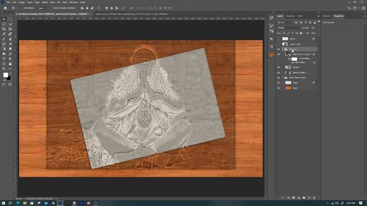Screen dimensions: 367x206
Task: Click the create new group folder icon
Action: click(x=304, y=198)
